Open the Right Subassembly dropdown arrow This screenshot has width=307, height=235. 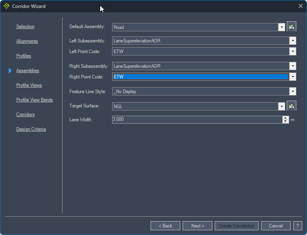click(293, 66)
